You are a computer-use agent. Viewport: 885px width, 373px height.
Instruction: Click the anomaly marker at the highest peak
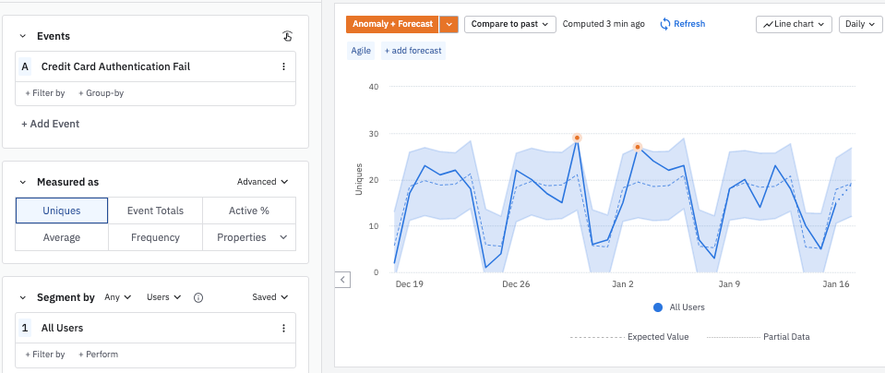click(577, 138)
